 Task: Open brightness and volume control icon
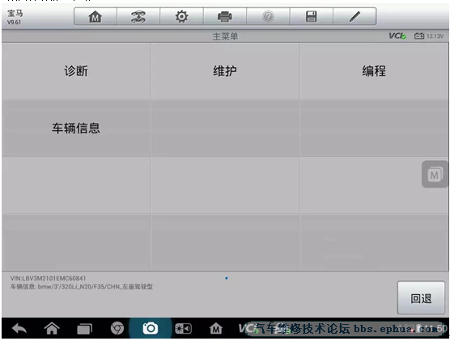click(x=184, y=329)
